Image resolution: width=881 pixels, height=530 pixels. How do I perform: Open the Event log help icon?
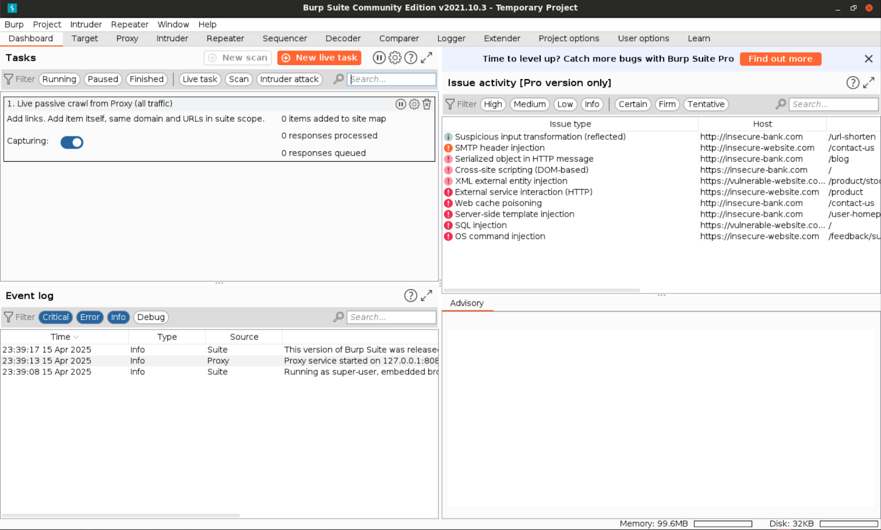tap(411, 296)
